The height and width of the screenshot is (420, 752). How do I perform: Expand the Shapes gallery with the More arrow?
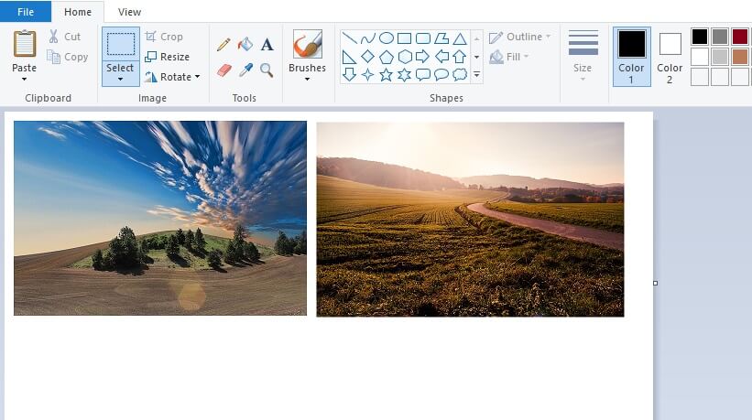pyautogui.click(x=476, y=75)
